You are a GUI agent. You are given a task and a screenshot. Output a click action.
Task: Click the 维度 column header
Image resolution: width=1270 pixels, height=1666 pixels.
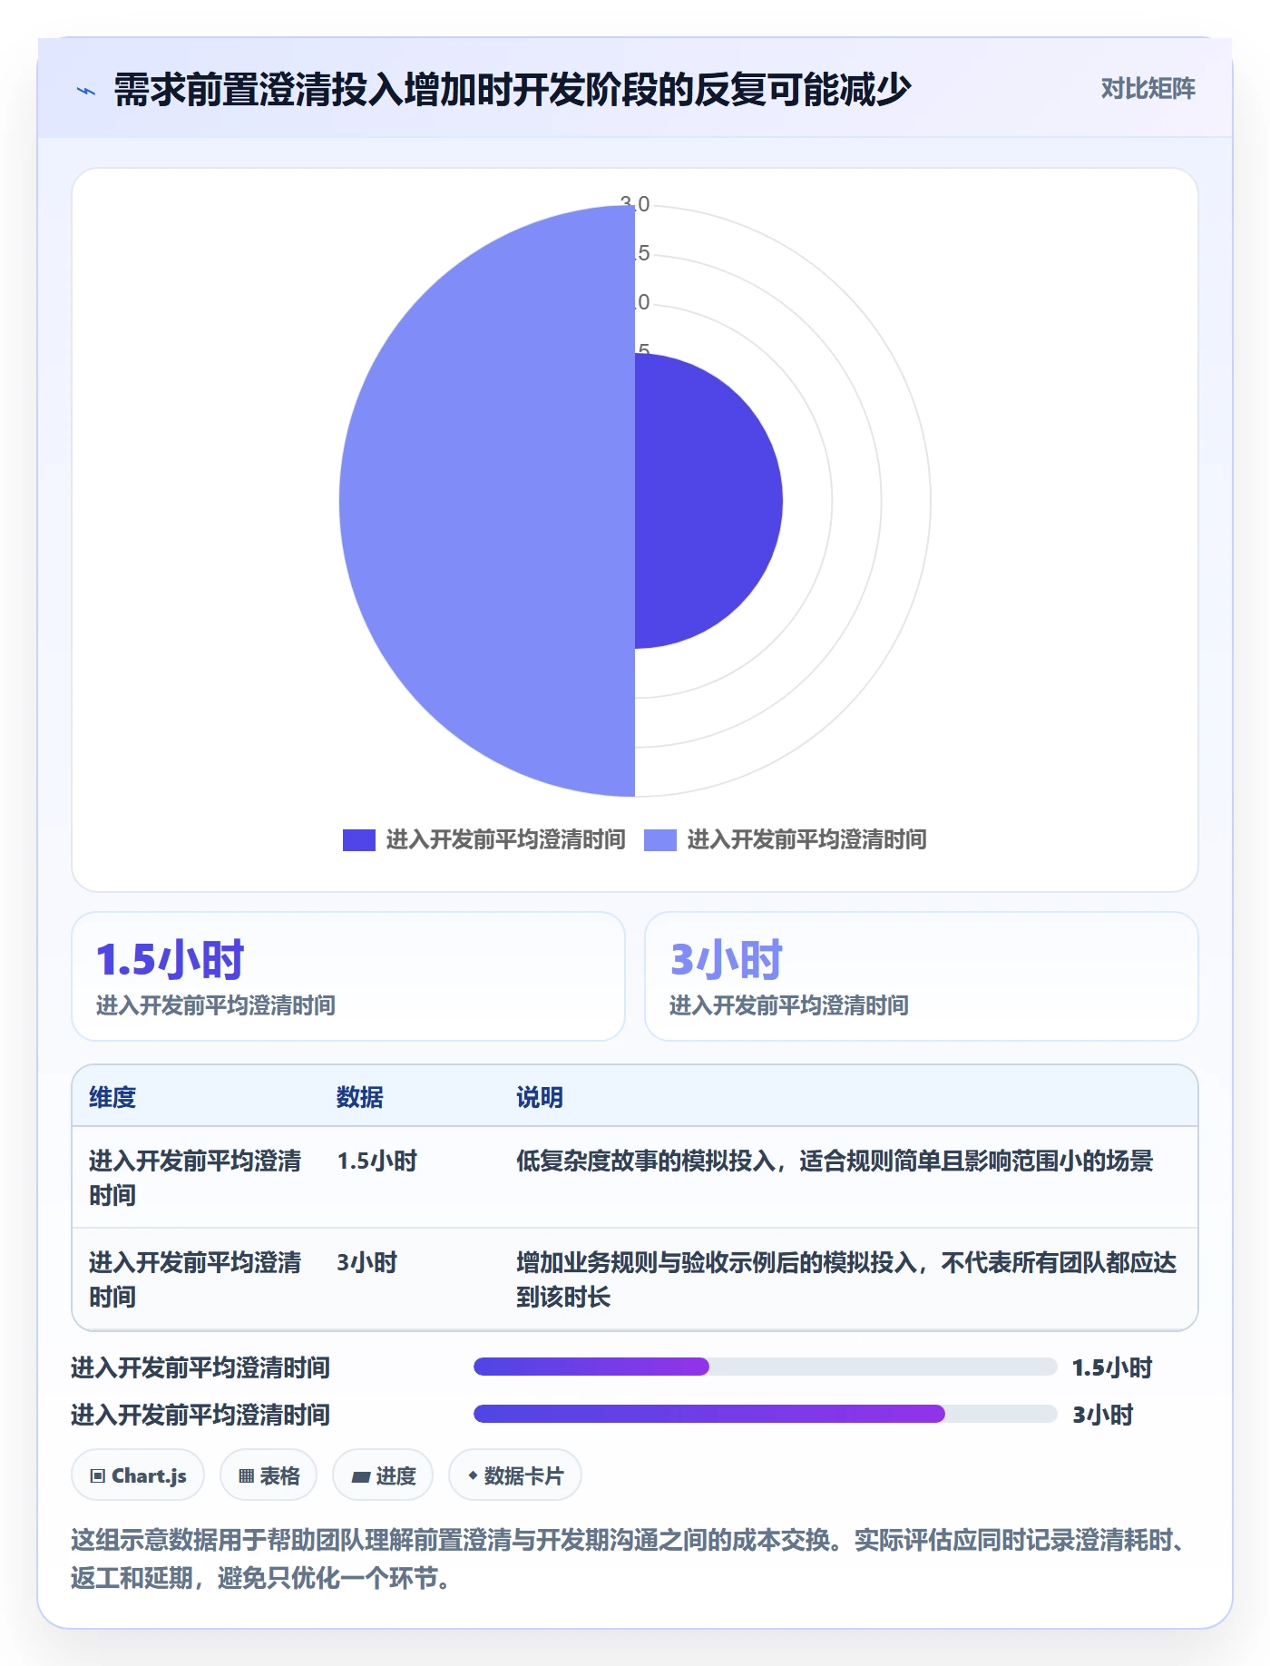click(112, 1097)
